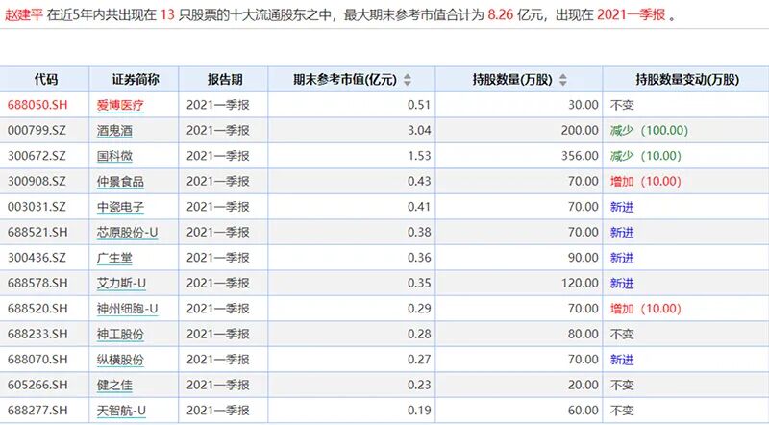Select stock code 000799.SZ
Viewport: 769px width, 425px height.
[37, 131]
